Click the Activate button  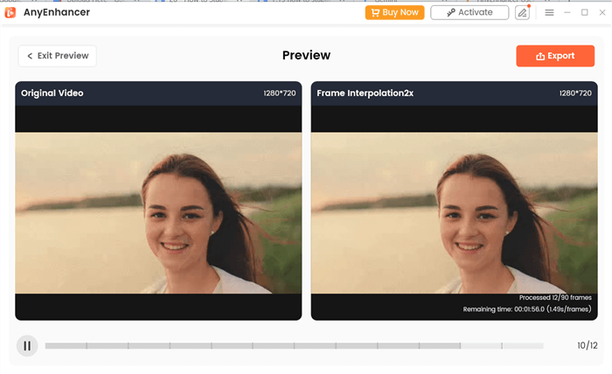pyautogui.click(x=469, y=12)
